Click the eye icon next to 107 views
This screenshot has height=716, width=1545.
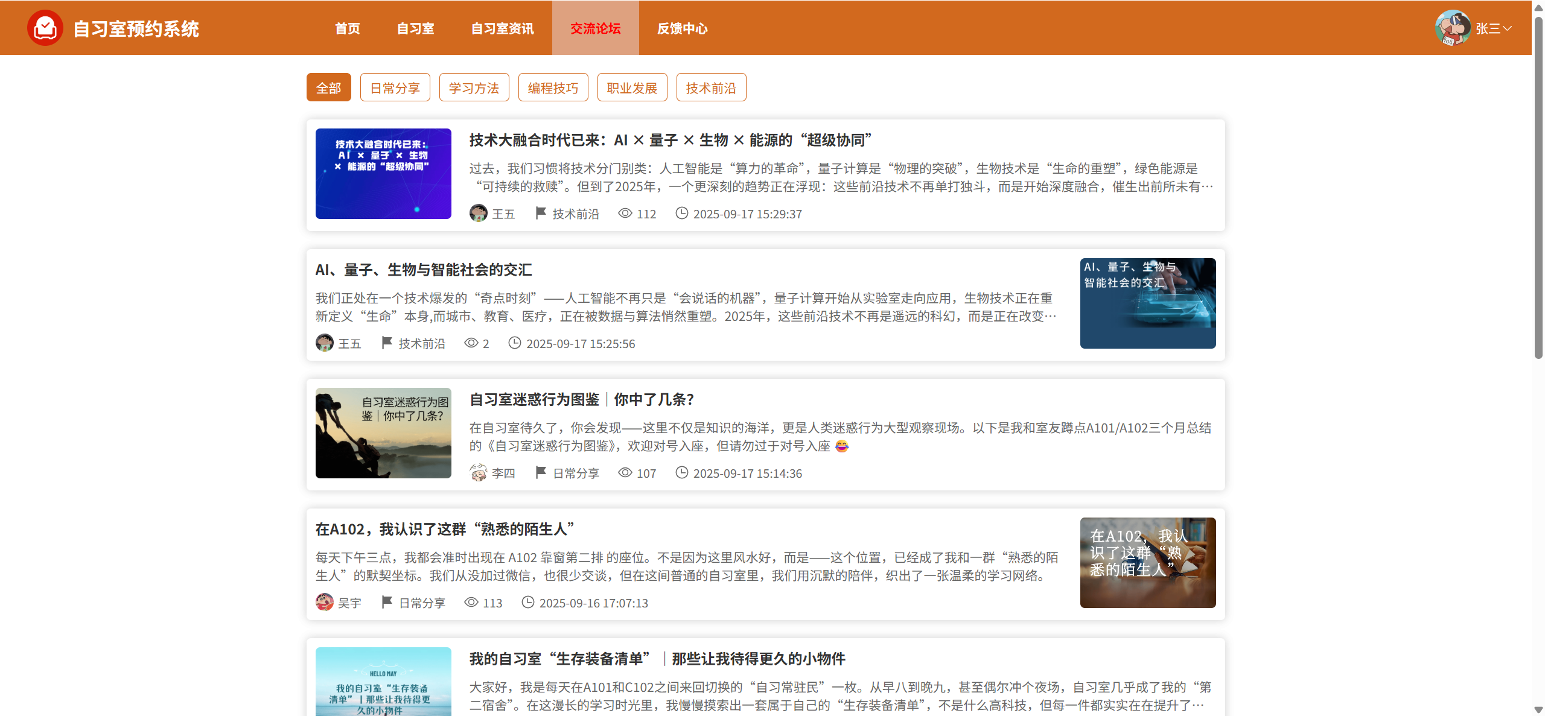click(x=625, y=472)
